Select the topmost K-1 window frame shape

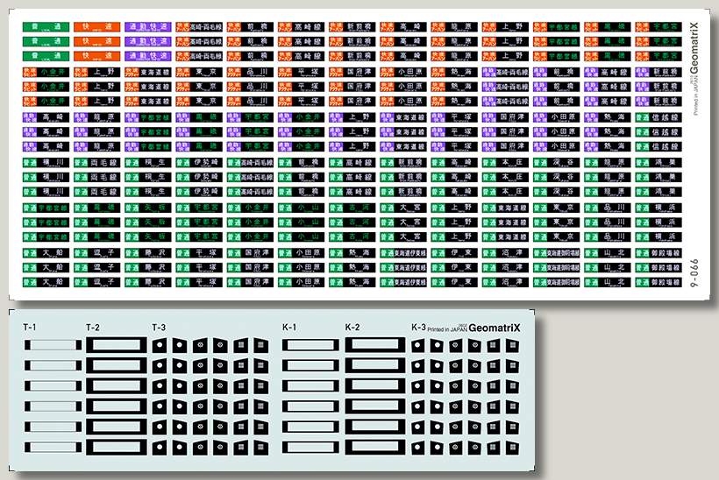[310, 345]
